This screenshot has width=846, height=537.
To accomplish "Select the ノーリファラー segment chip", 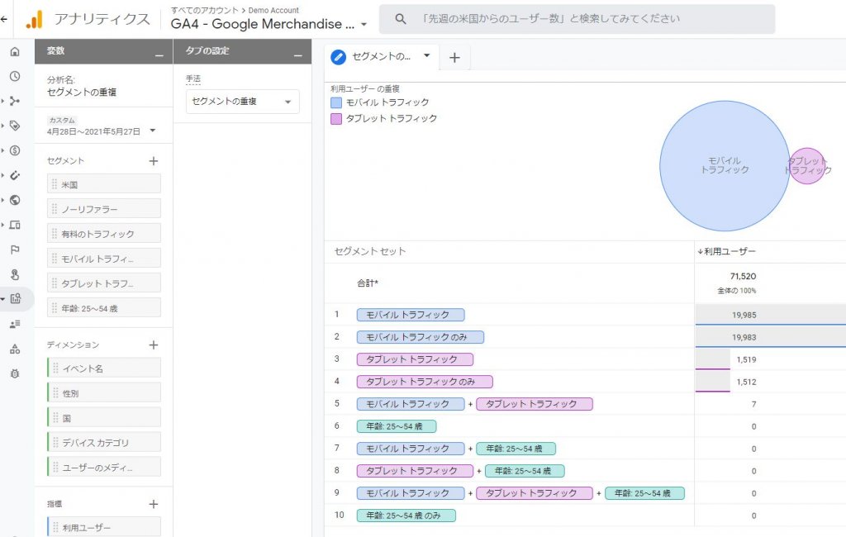I will [104, 209].
